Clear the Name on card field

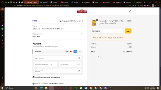[x=79, y=71]
